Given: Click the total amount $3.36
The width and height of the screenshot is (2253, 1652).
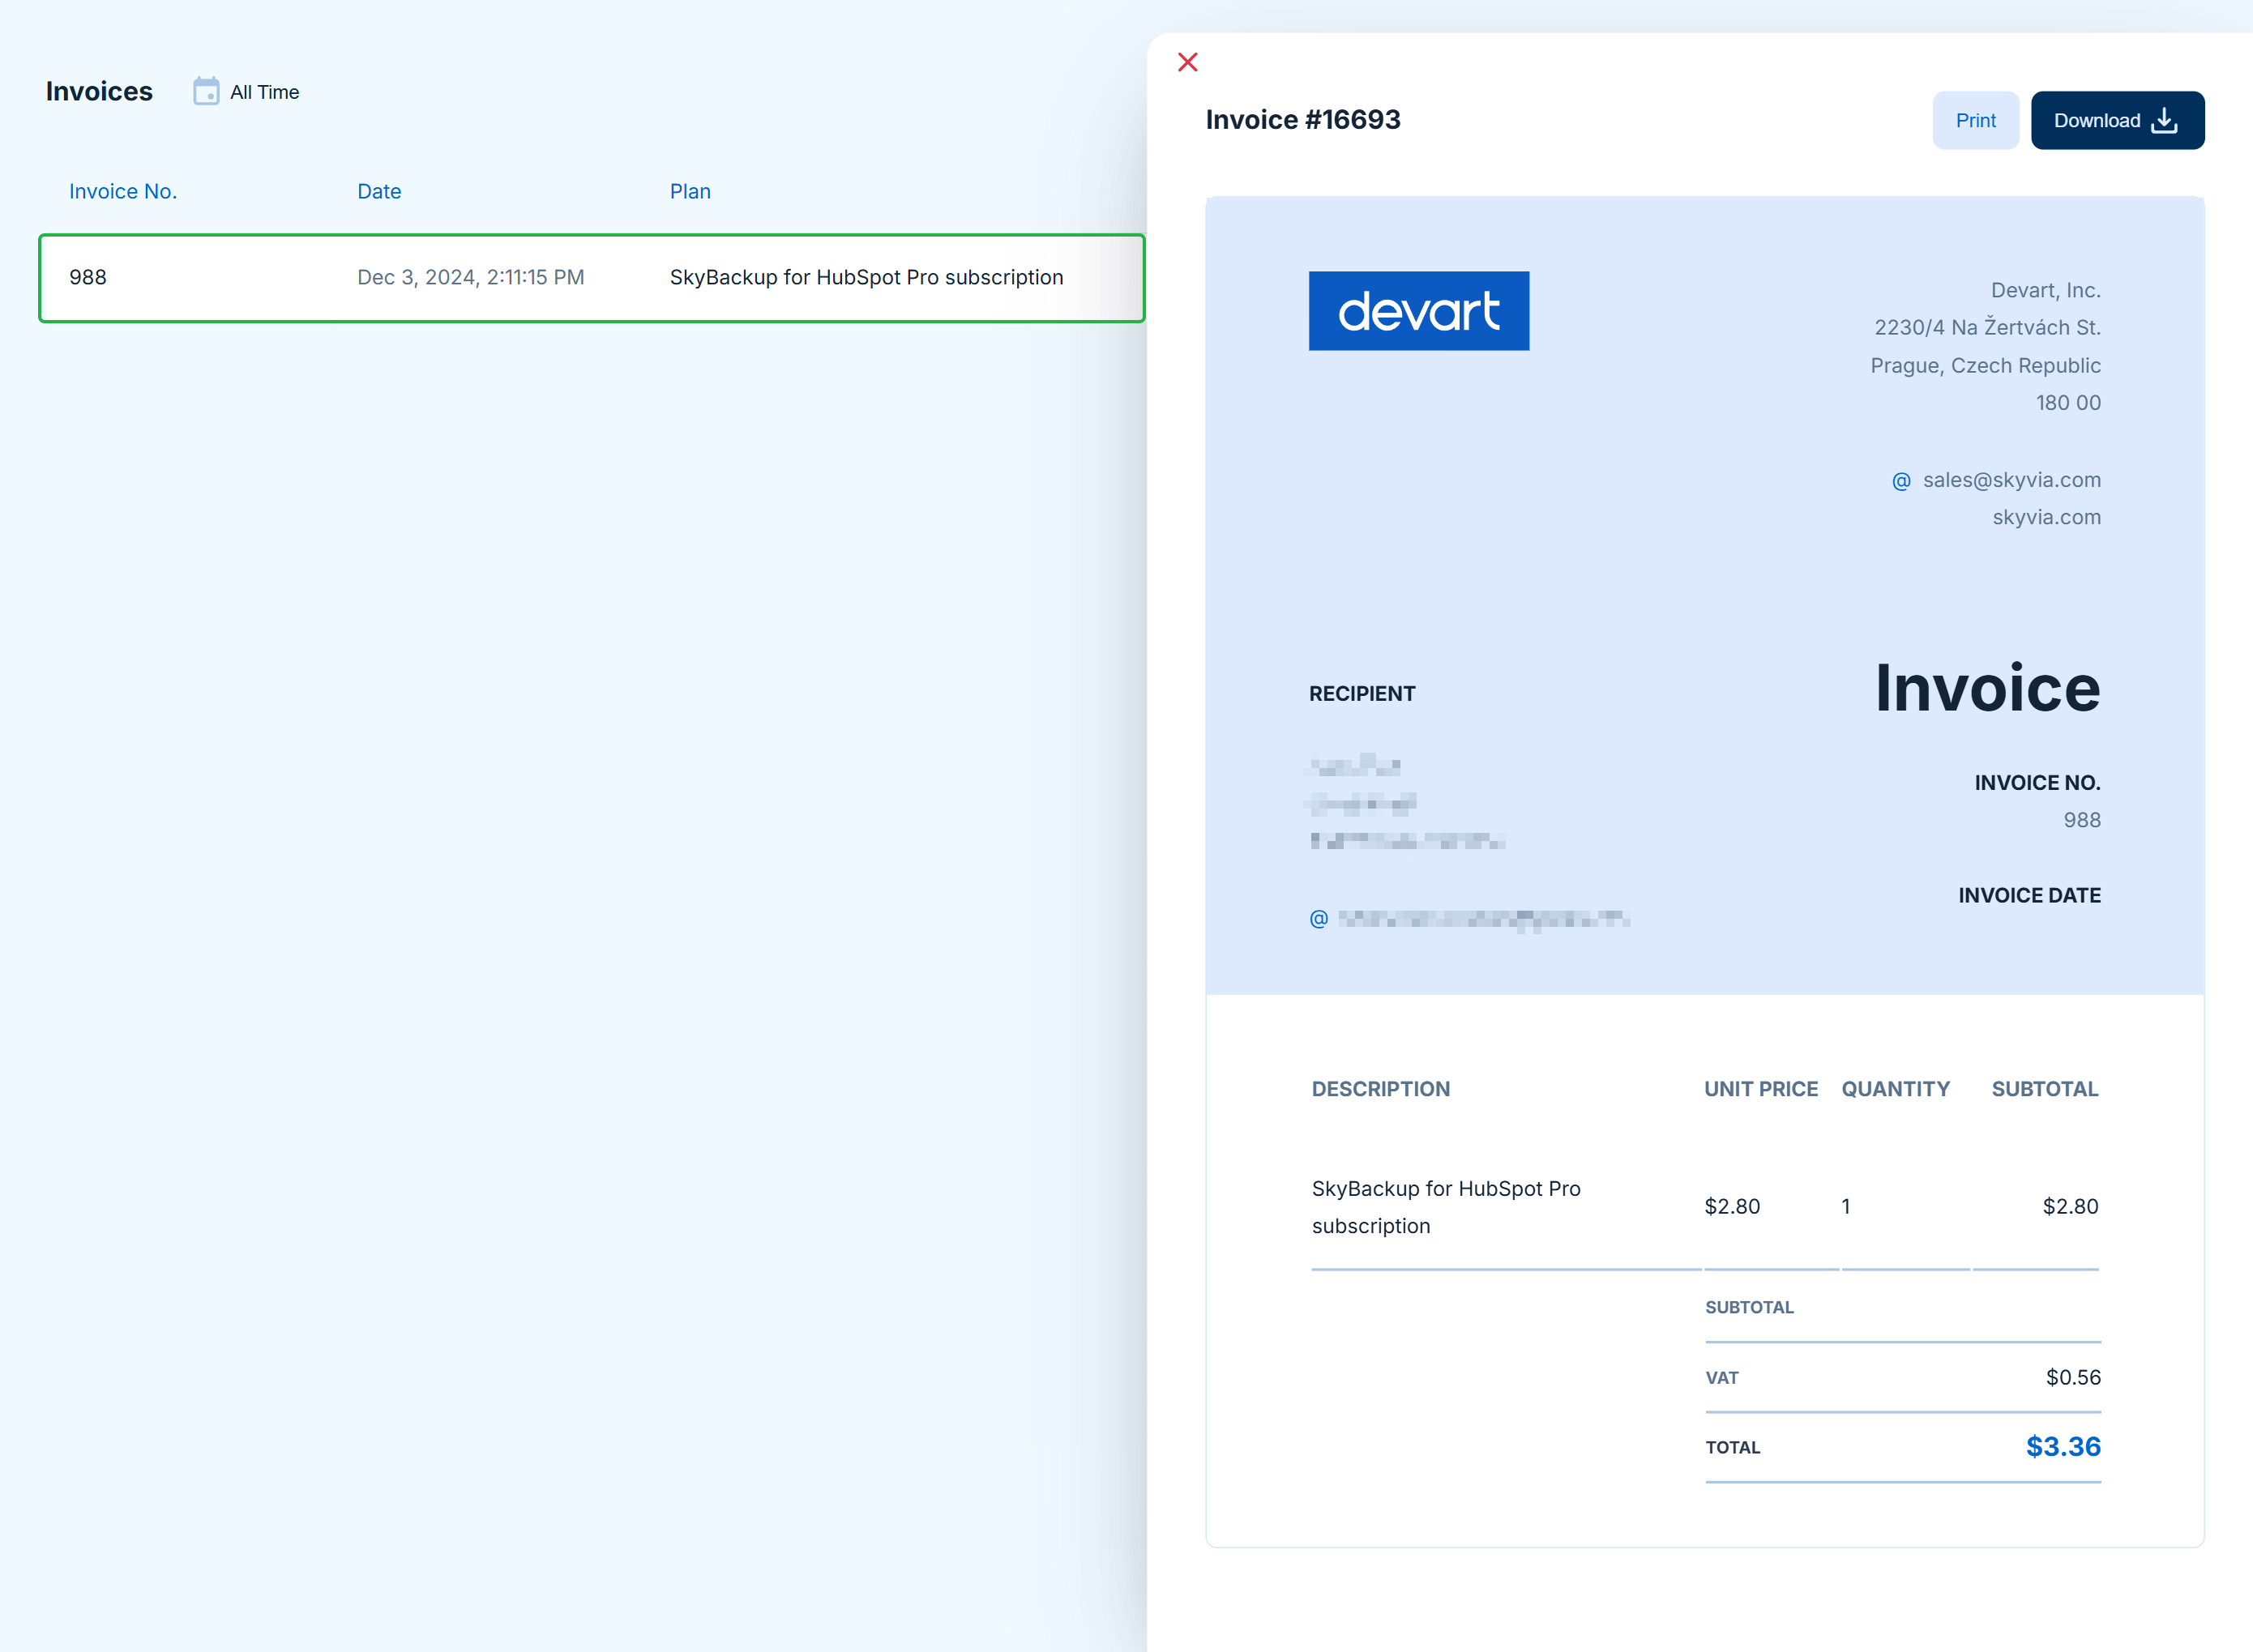Looking at the screenshot, I should (2063, 1446).
